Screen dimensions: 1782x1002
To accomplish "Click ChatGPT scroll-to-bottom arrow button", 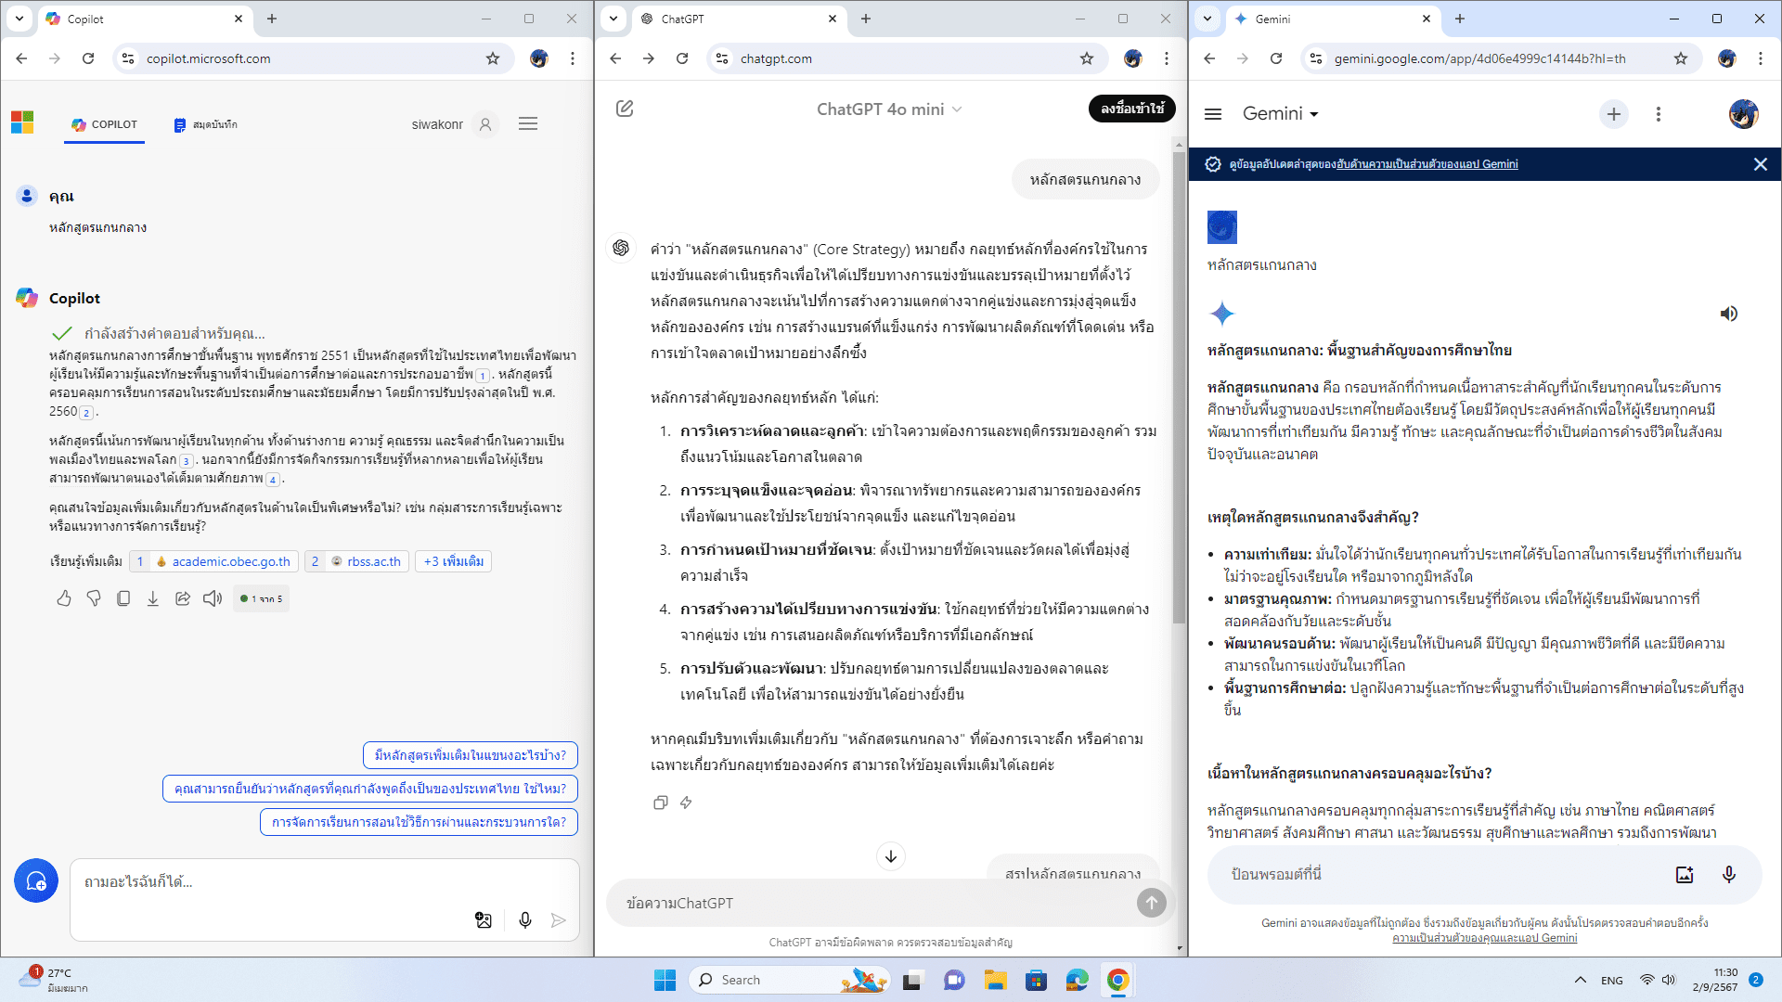I will click(x=890, y=855).
